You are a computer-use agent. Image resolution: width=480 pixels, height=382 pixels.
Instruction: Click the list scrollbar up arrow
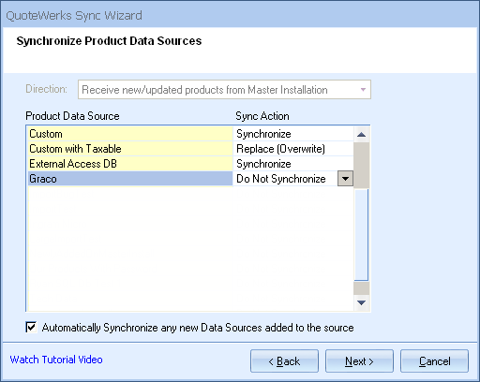[x=362, y=135]
